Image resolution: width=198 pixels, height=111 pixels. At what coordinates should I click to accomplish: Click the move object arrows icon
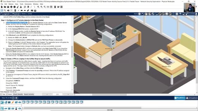pyautogui.click(x=173, y=14)
